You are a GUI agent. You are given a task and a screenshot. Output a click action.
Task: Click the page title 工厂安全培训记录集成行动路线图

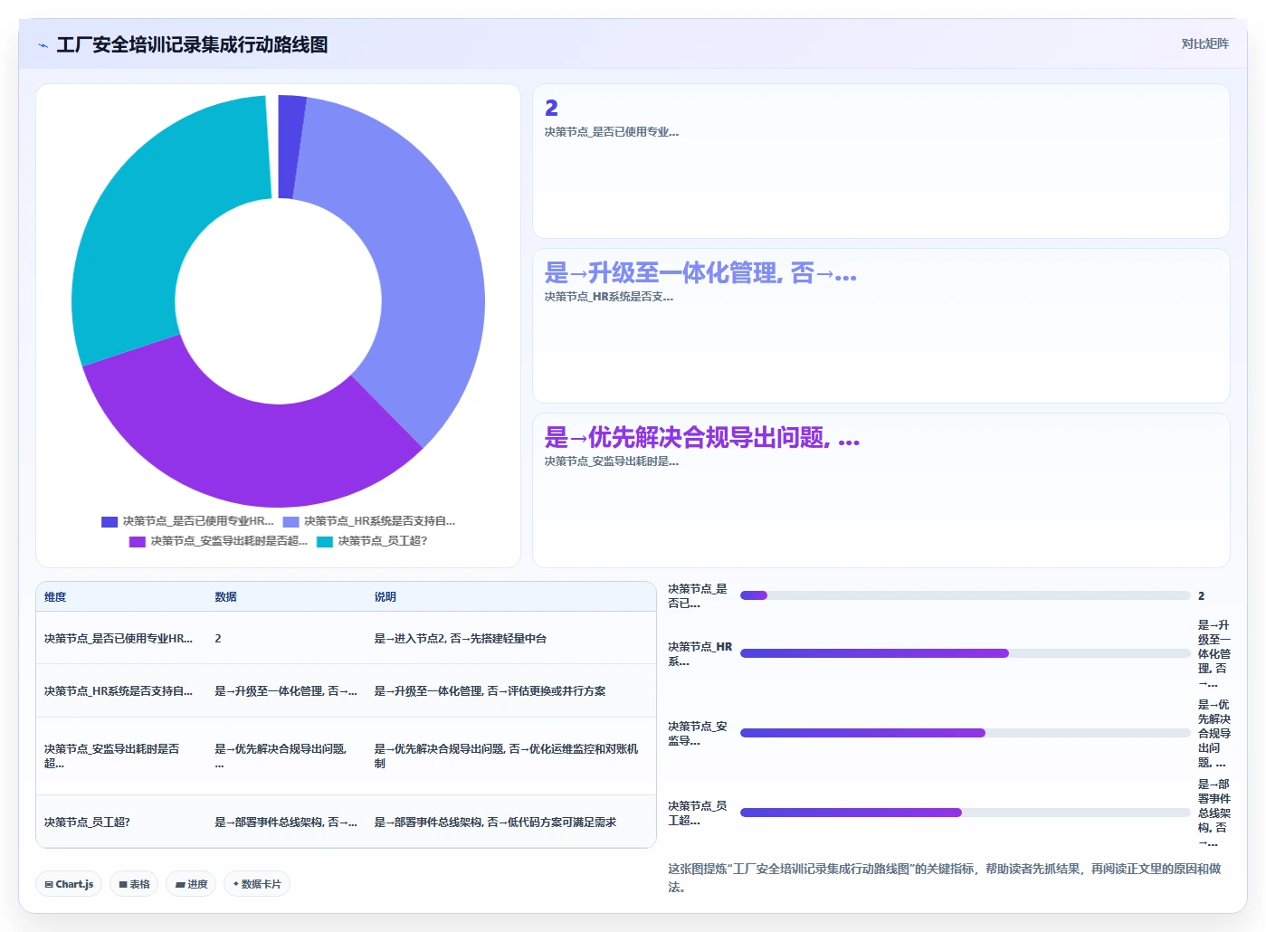(x=192, y=45)
